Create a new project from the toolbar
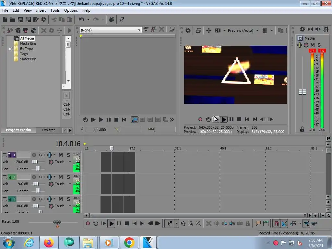Image resolution: width=332 pixels, height=249 pixels. (x=5, y=20)
